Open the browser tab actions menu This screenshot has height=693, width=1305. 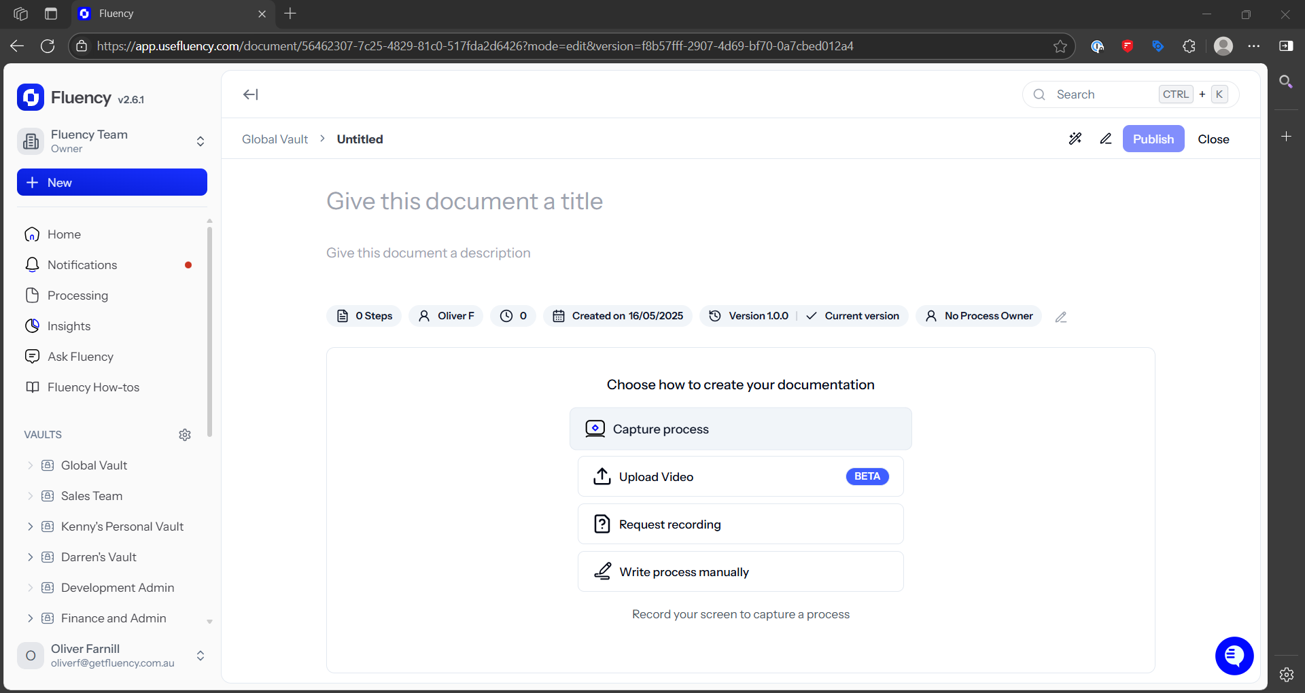click(x=51, y=14)
